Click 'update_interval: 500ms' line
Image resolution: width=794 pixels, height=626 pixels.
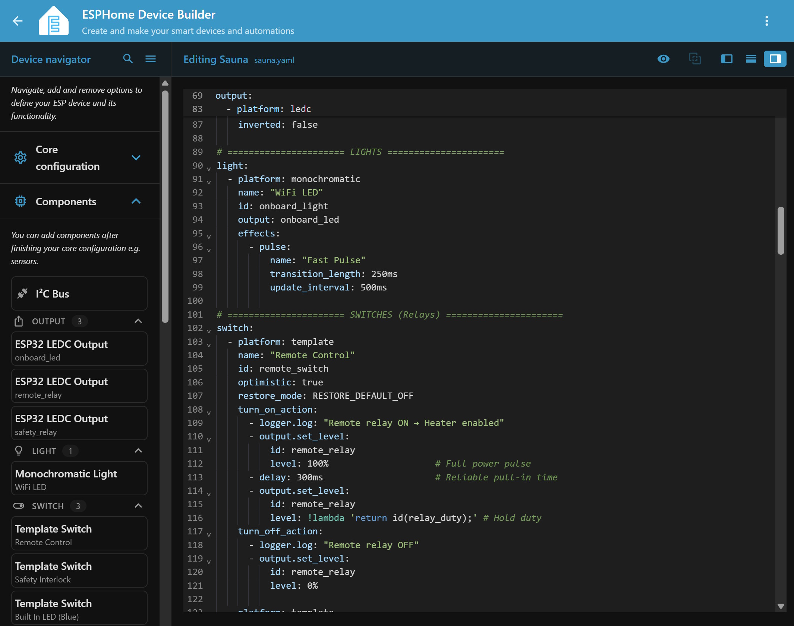(x=328, y=287)
